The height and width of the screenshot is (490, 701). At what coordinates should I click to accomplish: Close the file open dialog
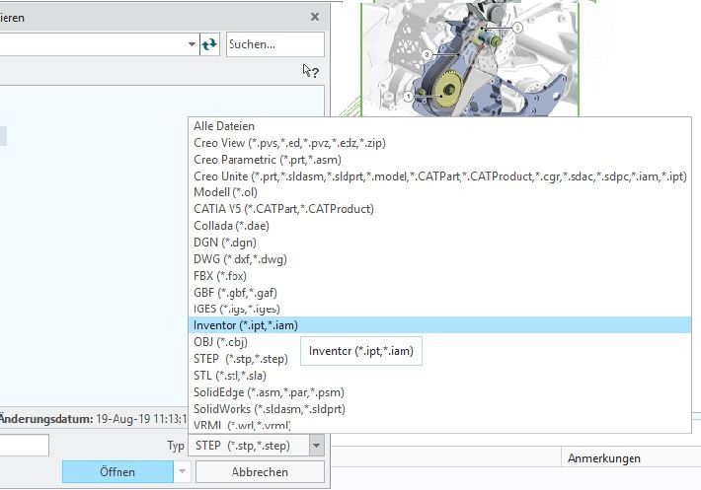point(315,17)
